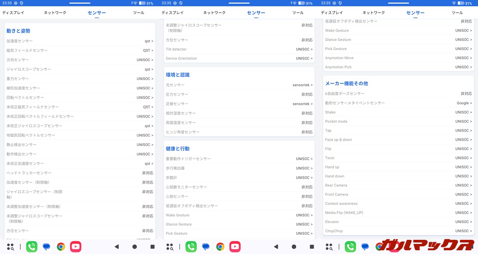The image size is (478, 254).
Task: Select the Rear Camera sensor row
Action: pyautogui.click(x=398, y=185)
